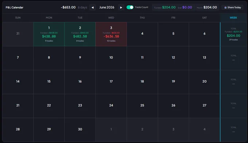Select June 9 calendar day
Screen dimensions: 248x143
pyautogui.click(x=80, y=58)
